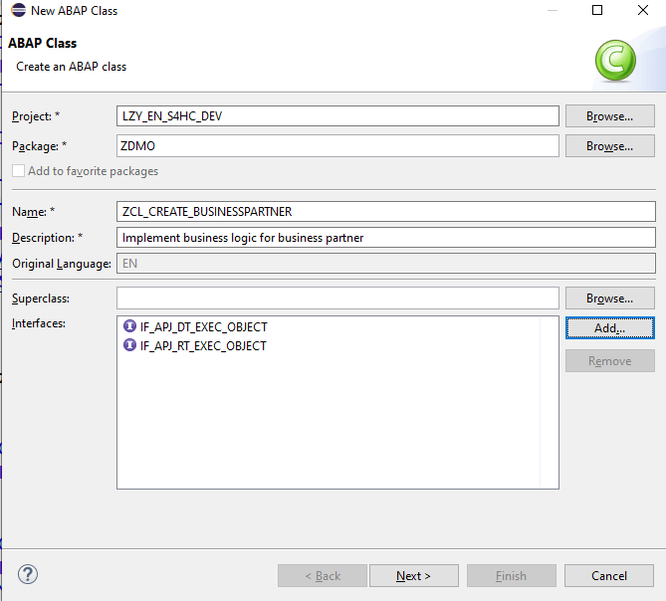Cancel the New ABAP Class dialog
Viewport: 666px width, 601px height.
tap(609, 575)
